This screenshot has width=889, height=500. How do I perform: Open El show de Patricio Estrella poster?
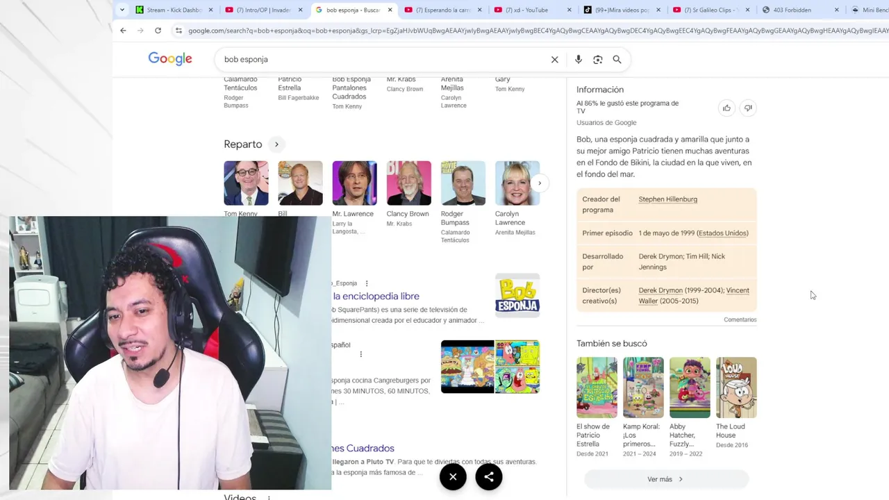point(597,387)
